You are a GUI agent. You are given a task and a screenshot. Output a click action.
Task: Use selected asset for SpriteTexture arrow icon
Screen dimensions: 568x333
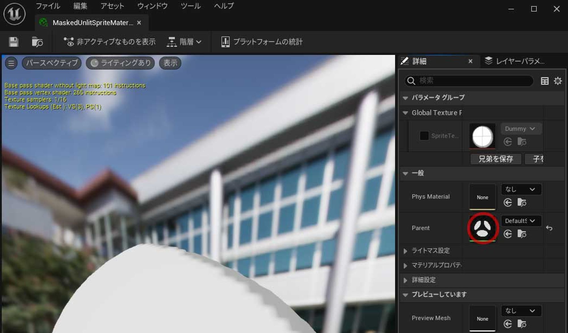click(508, 142)
